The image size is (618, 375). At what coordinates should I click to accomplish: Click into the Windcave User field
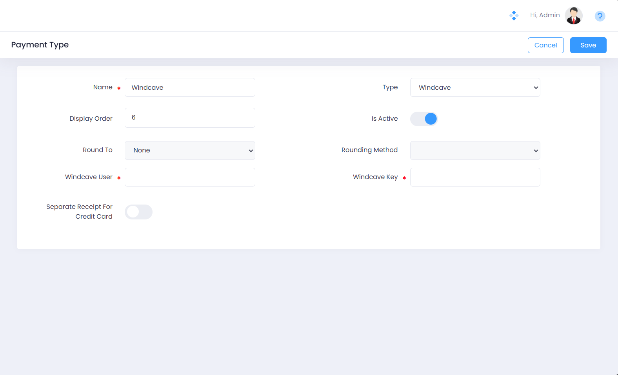pyautogui.click(x=190, y=177)
